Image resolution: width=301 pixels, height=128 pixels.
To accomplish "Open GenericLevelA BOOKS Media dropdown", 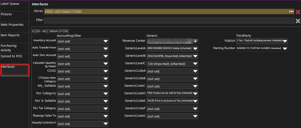I will (172, 49).
